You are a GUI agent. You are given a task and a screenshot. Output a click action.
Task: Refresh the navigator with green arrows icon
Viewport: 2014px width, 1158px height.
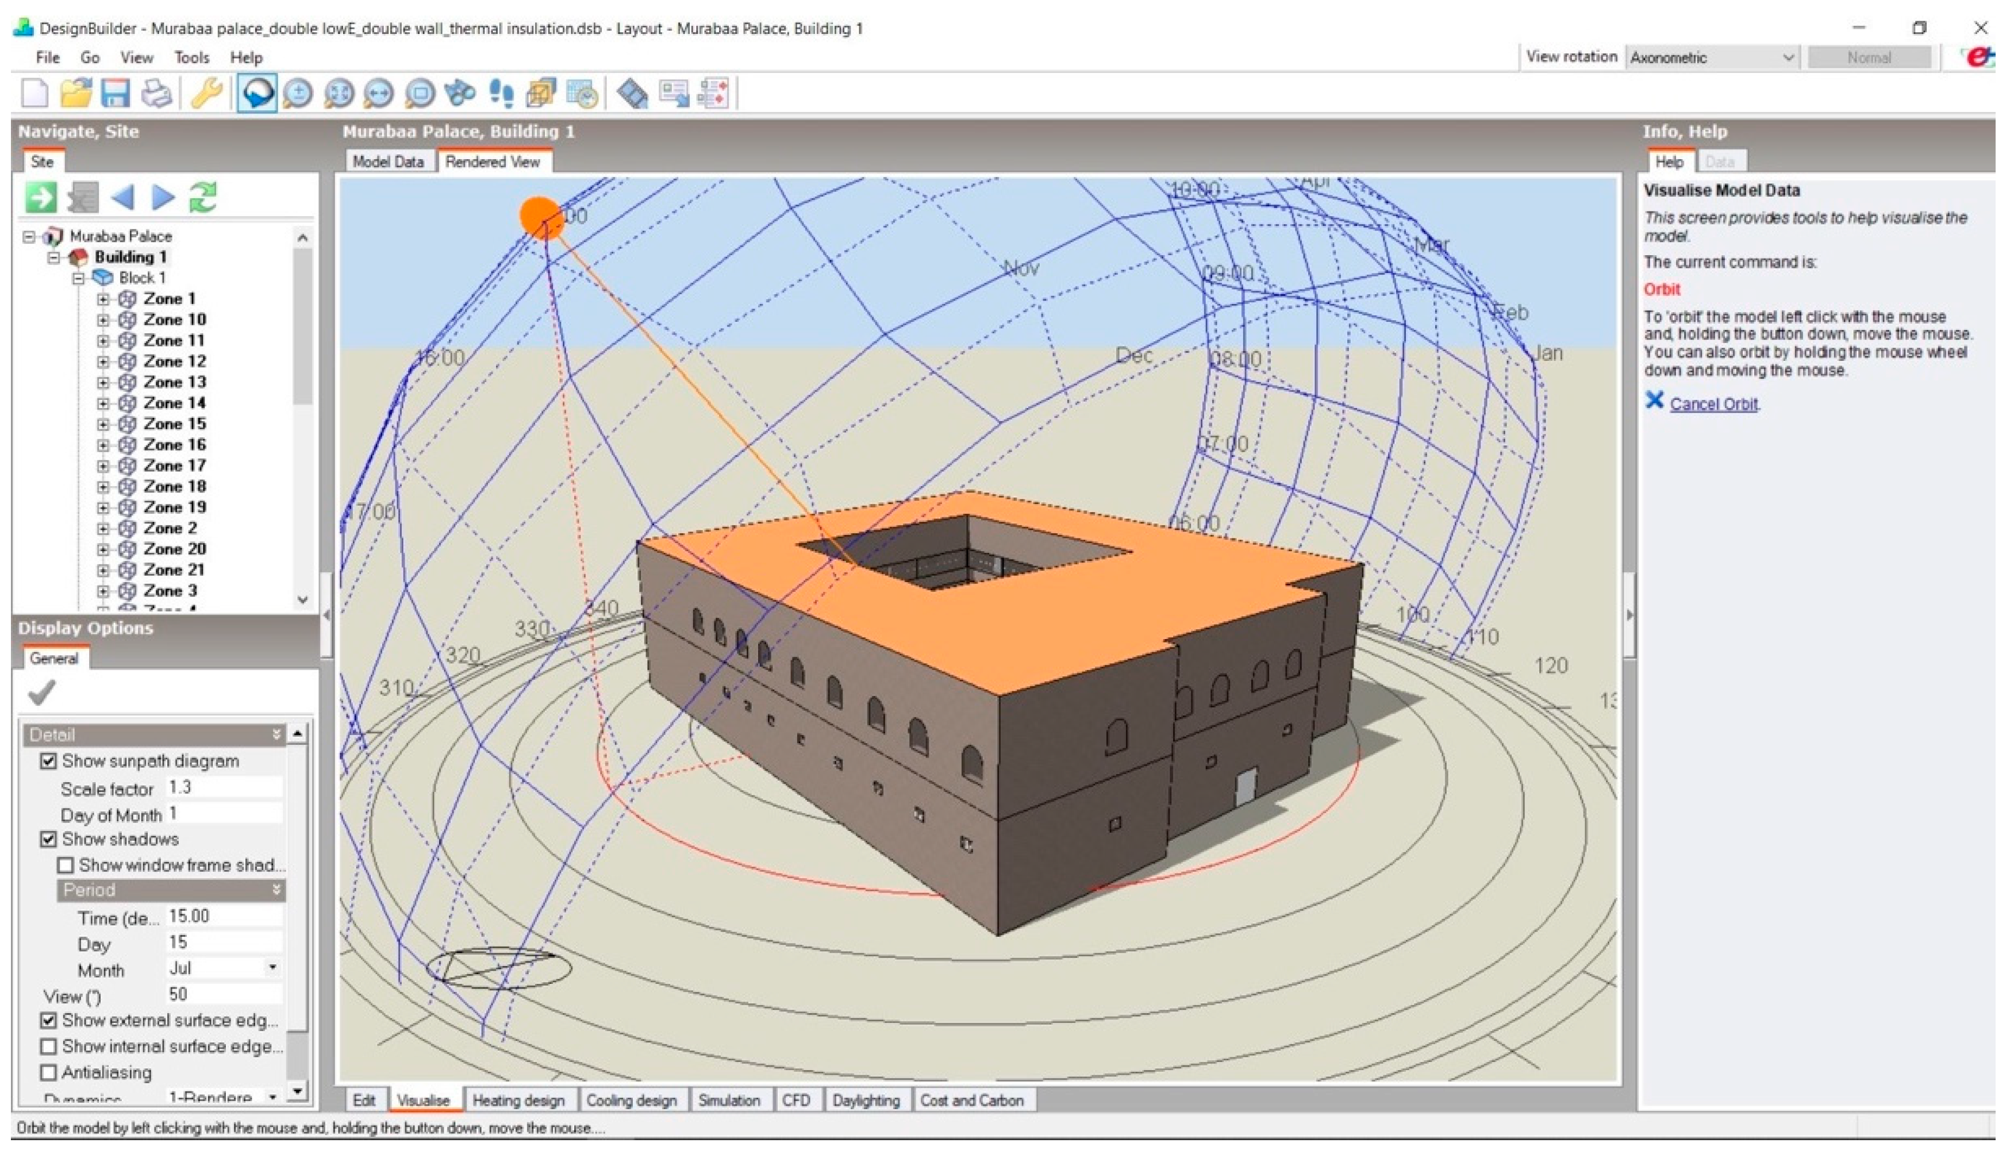(203, 197)
